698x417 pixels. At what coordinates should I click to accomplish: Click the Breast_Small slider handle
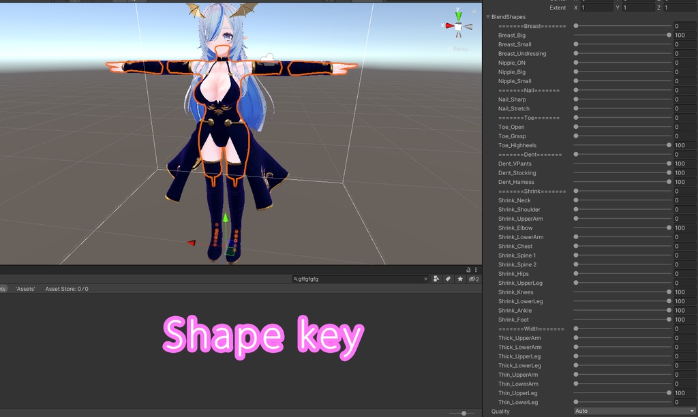tap(576, 44)
